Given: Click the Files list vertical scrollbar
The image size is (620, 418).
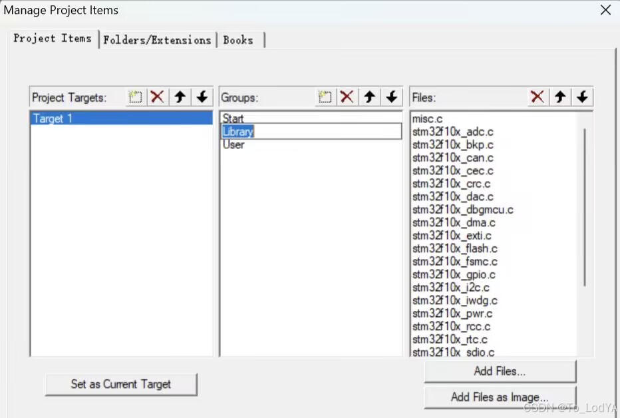Looking at the screenshot, I should pos(585,207).
